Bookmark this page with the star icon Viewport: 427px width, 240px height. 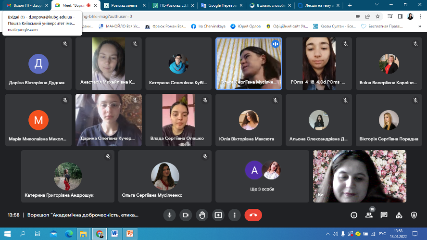pos(377,16)
